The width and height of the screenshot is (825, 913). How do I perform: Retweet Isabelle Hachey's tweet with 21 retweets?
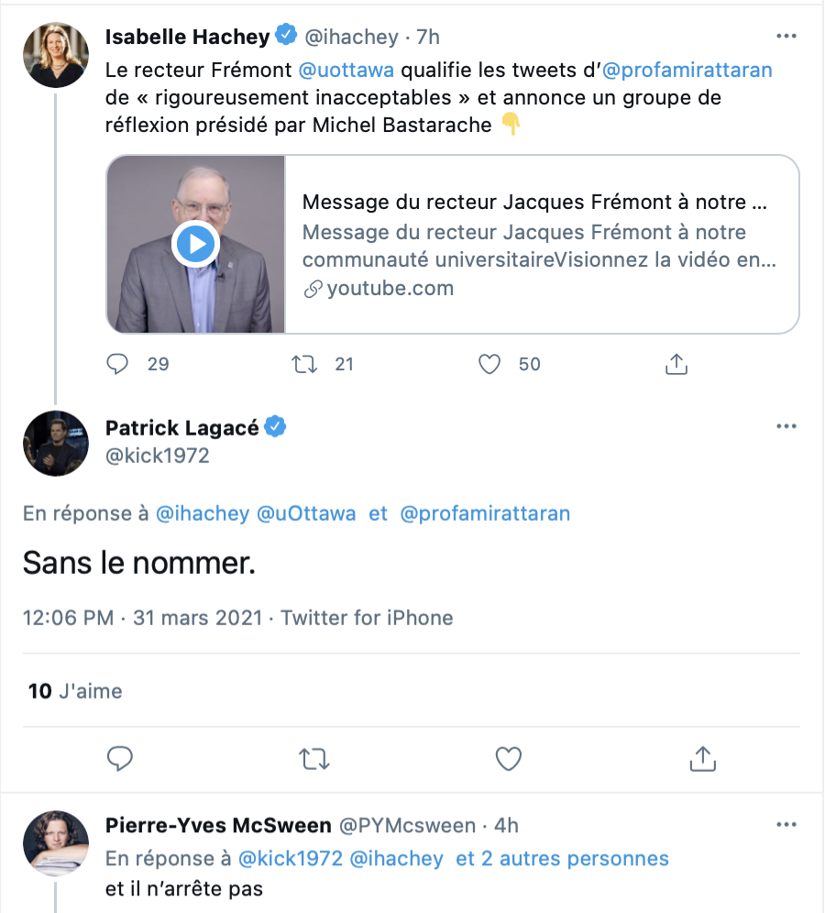[x=304, y=365]
